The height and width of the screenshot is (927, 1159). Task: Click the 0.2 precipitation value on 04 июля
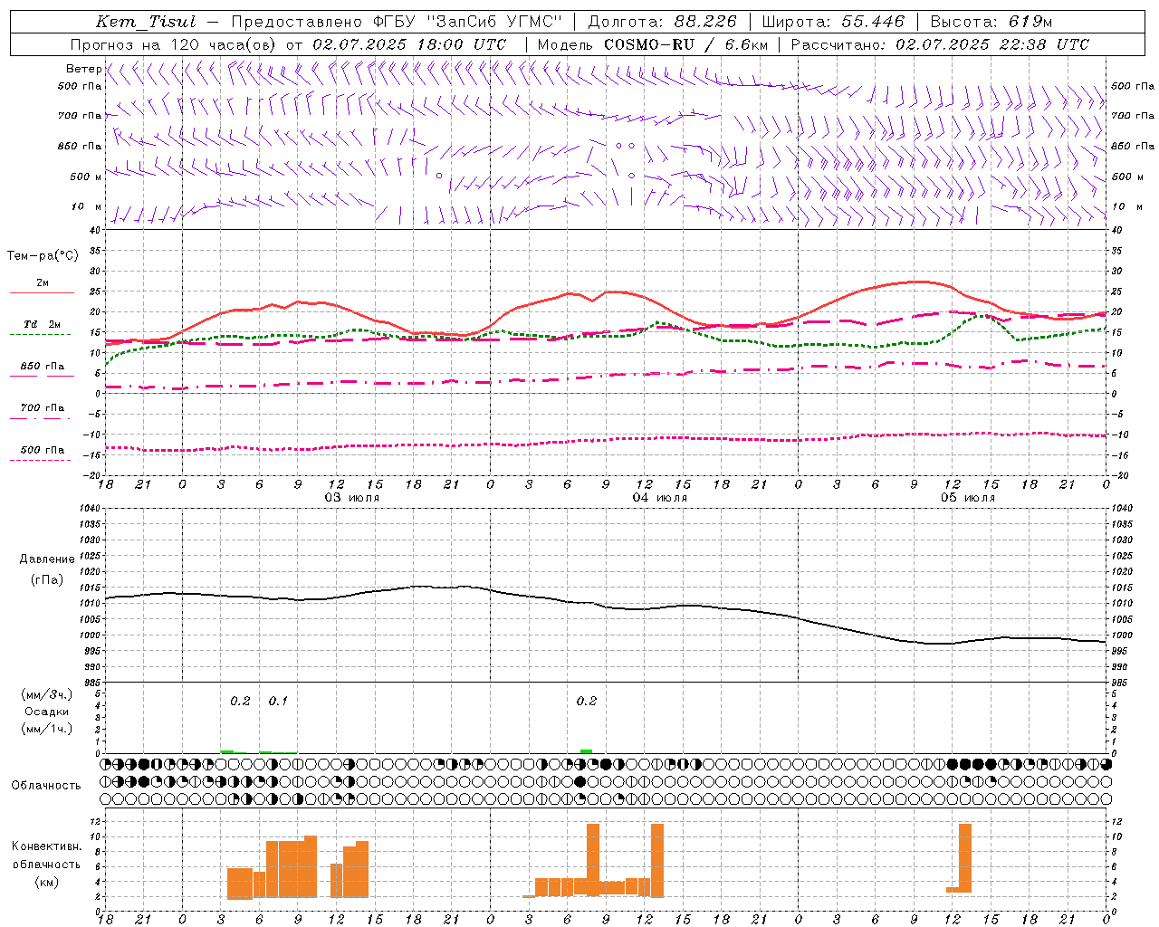(x=587, y=702)
